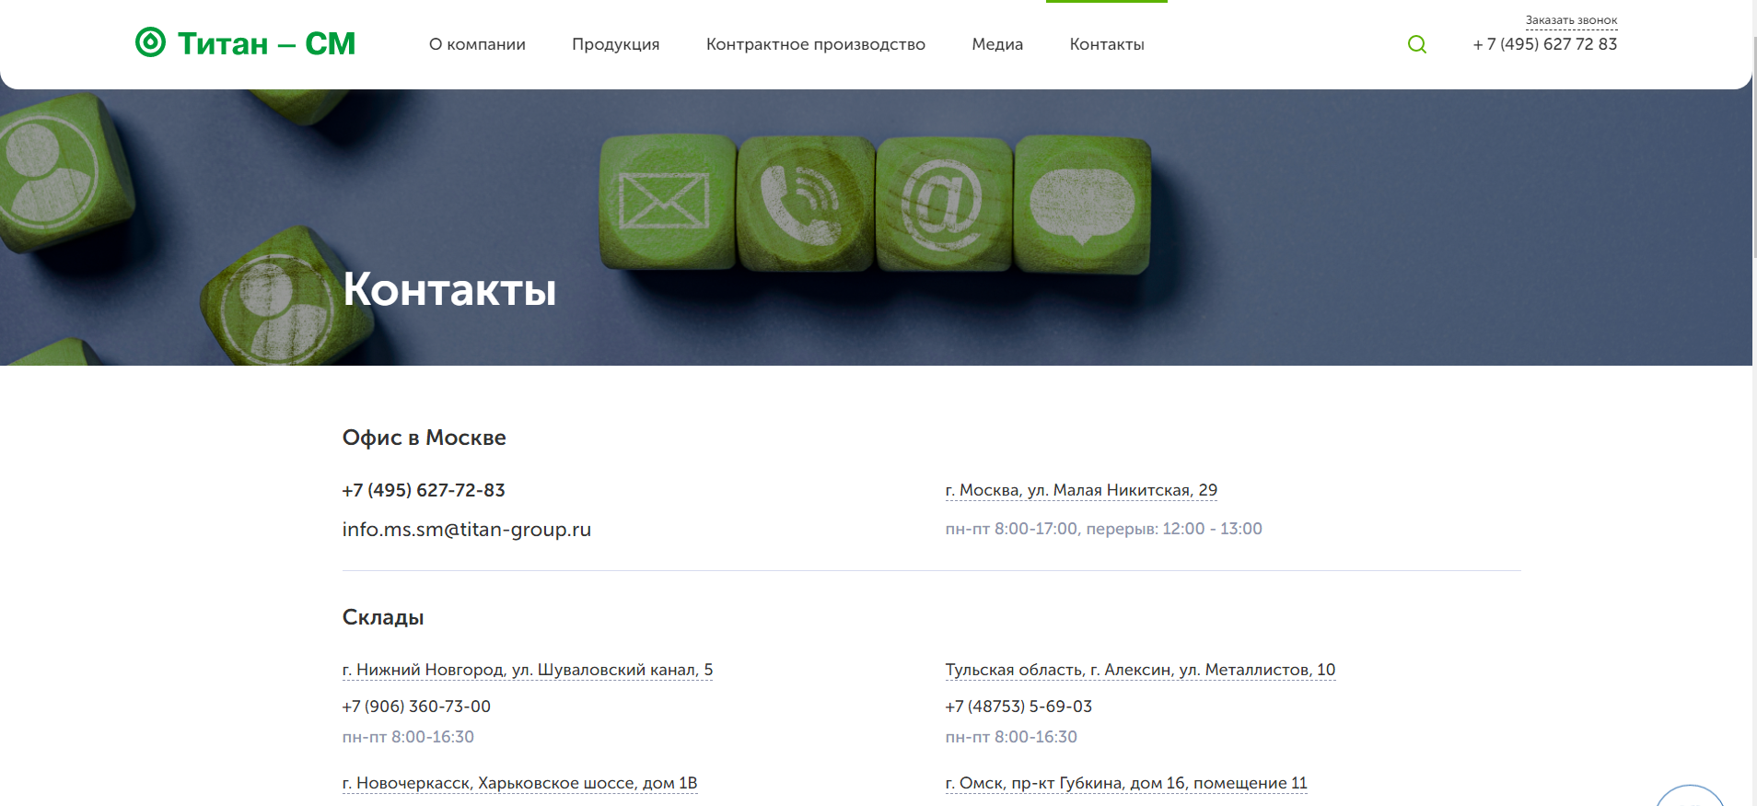Go to Контрактное производство page

tap(815, 44)
